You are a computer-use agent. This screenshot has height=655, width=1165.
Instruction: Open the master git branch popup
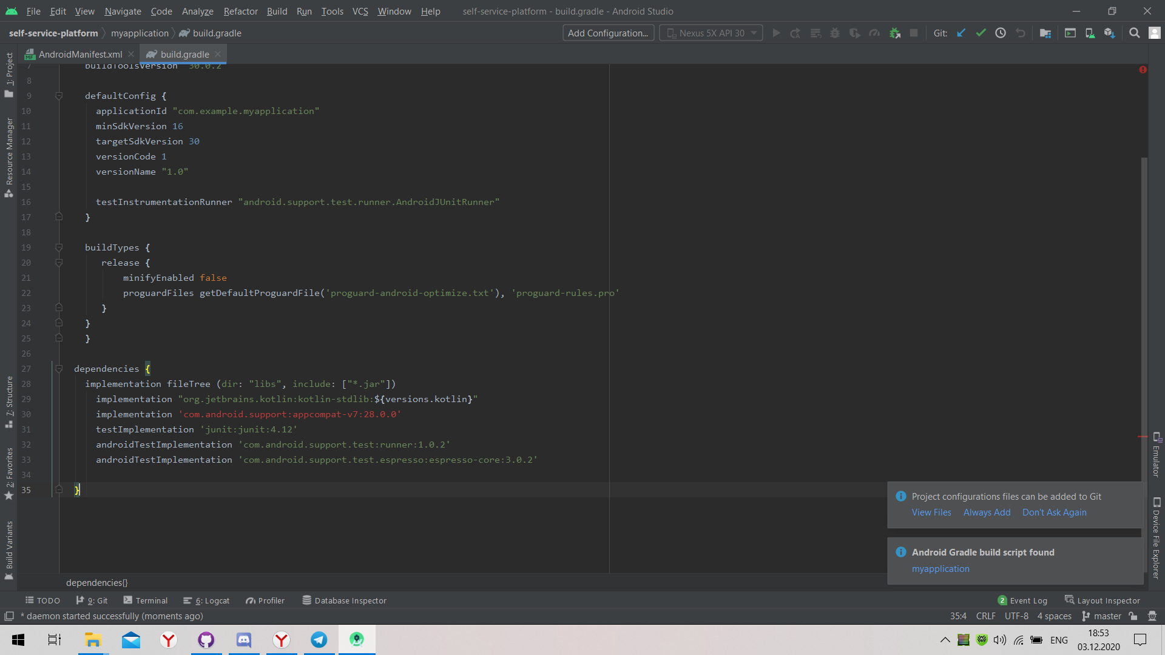[1101, 616]
